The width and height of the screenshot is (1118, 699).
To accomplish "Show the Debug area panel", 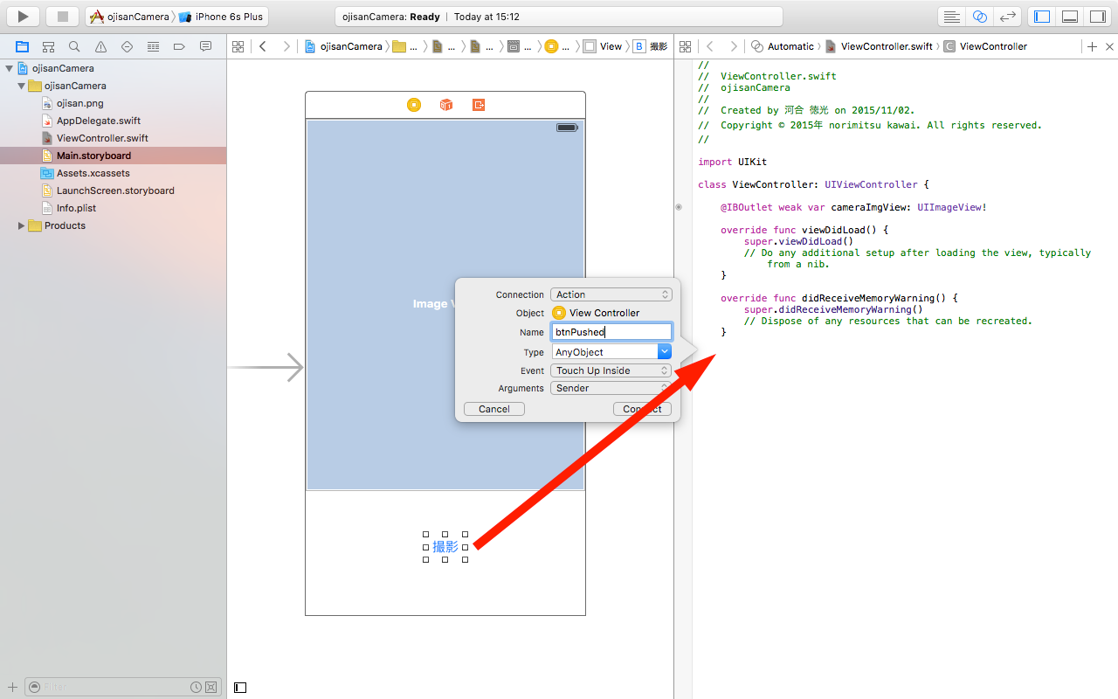I will (x=1069, y=16).
